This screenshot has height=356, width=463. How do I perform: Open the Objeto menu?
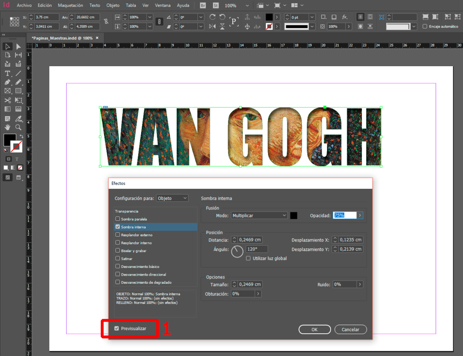pyautogui.click(x=113, y=5)
